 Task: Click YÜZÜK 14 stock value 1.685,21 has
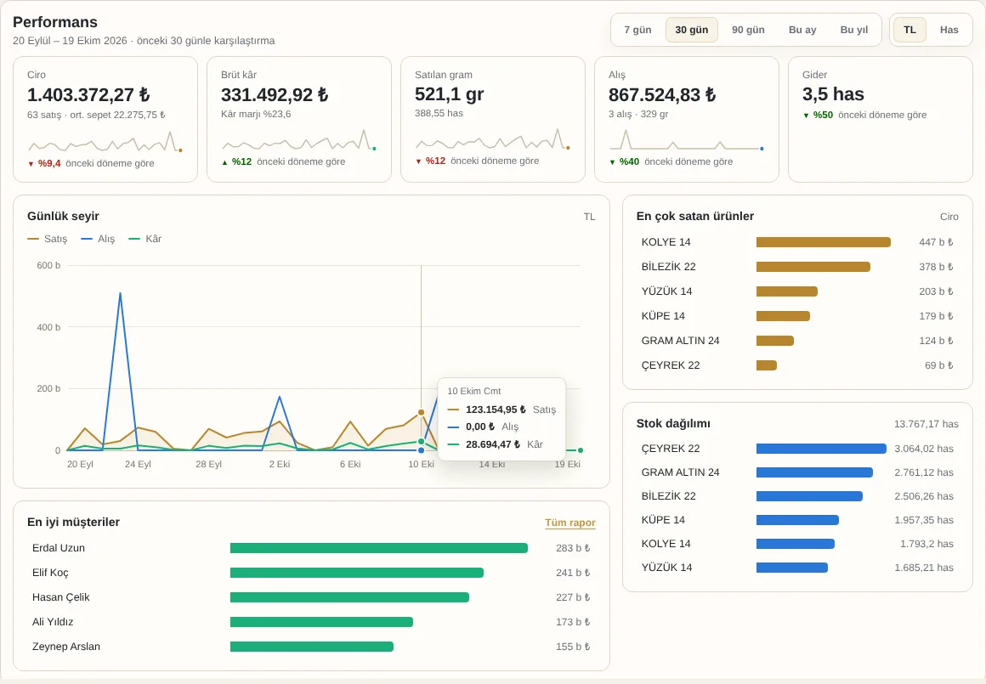[x=924, y=568]
